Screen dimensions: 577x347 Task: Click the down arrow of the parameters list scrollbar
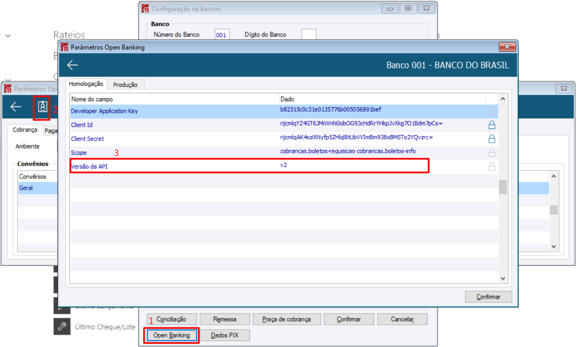click(503, 278)
